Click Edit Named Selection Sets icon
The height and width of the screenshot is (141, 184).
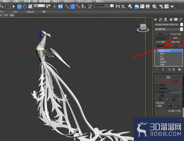[x=90, y=6]
